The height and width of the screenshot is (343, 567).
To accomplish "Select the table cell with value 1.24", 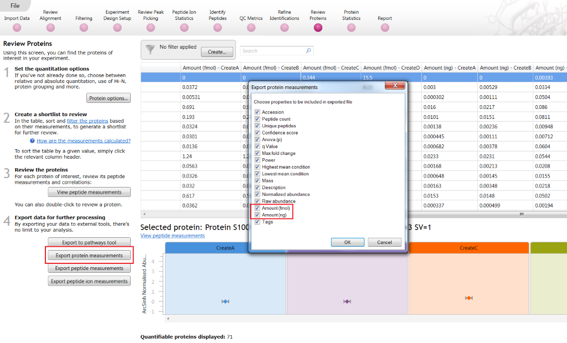I will point(211,157).
